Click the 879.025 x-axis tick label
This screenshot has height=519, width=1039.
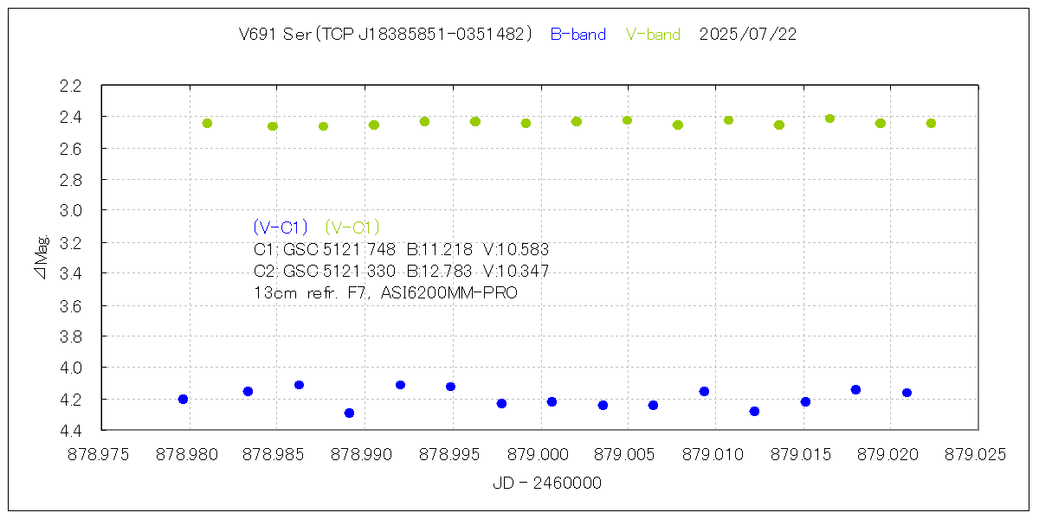(x=978, y=454)
